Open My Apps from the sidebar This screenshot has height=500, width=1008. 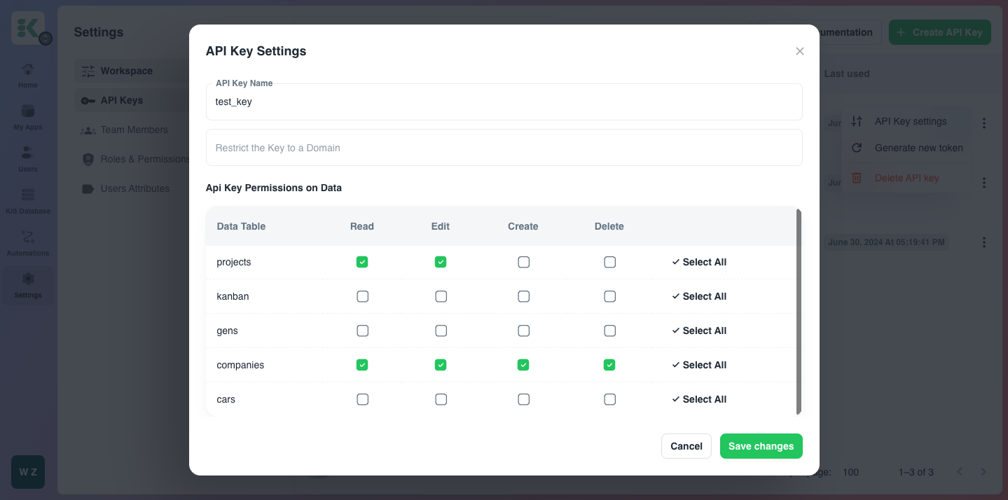28,112
